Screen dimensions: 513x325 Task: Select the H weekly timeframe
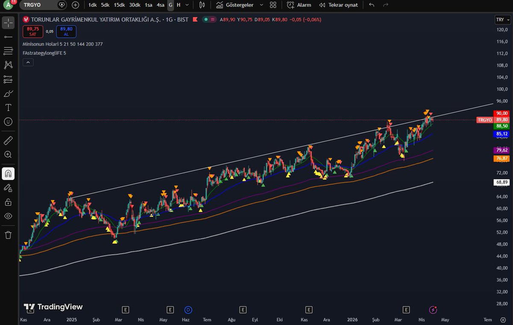[x=178, y=5]
